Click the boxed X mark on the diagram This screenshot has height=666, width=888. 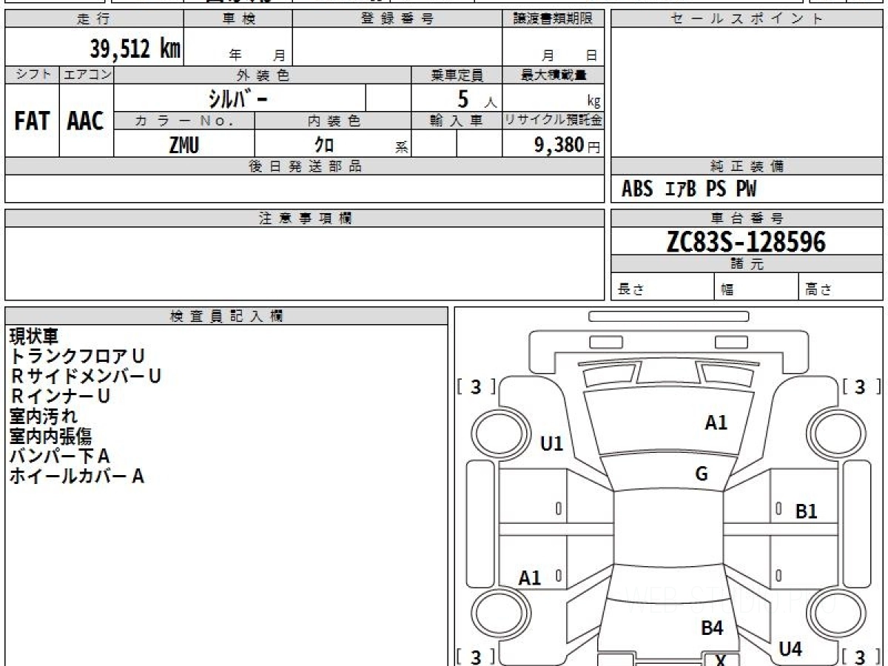[719, 659]
